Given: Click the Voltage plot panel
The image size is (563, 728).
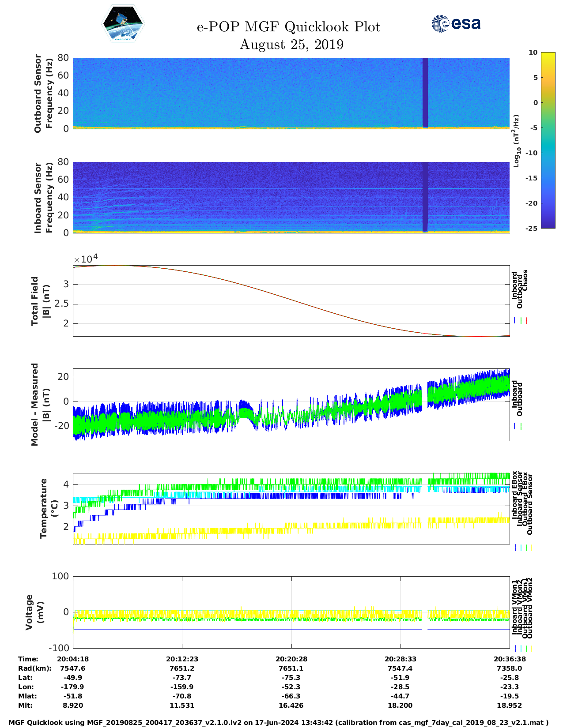Looking at the screenshot, I should (291, 612).
